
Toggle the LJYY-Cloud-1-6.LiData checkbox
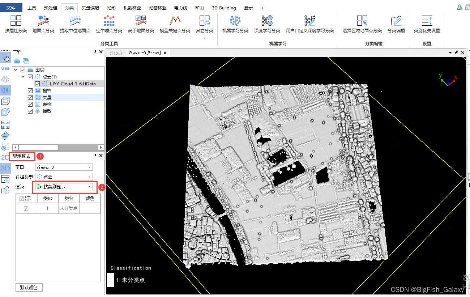37,84
